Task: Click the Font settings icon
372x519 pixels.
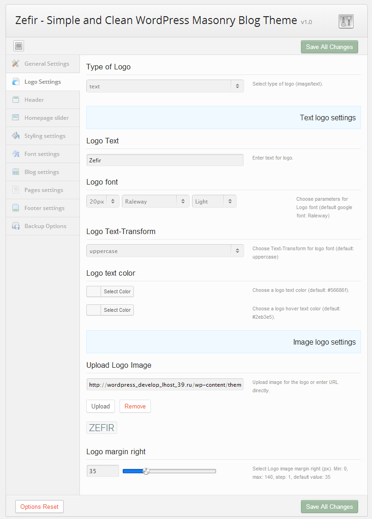Action: [16, 154]
